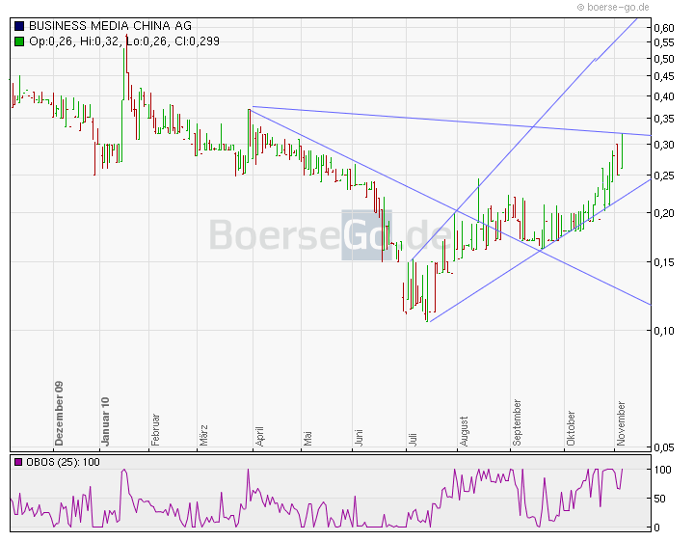Click the 0,50 price axis value

(664, 59)
